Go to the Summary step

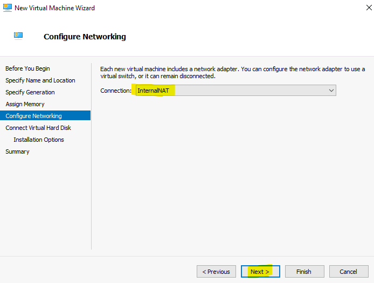[17, 151]
